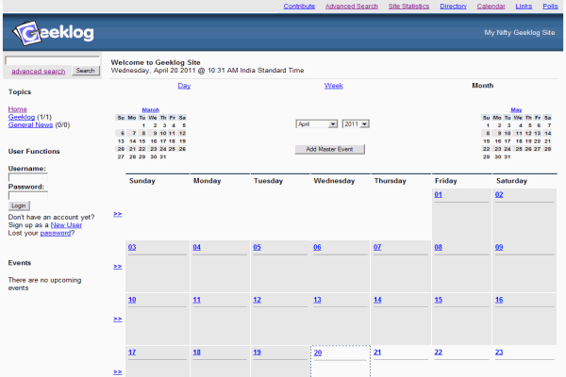Open the advanced search link in sidebar
Viewport: 566px width, 377px height.
39,71
